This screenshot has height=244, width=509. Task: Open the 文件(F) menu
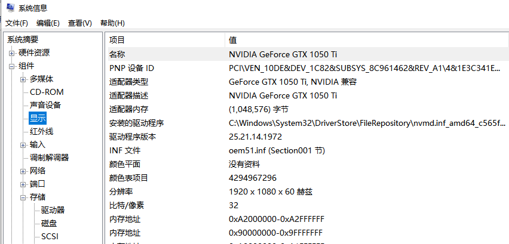17,23
